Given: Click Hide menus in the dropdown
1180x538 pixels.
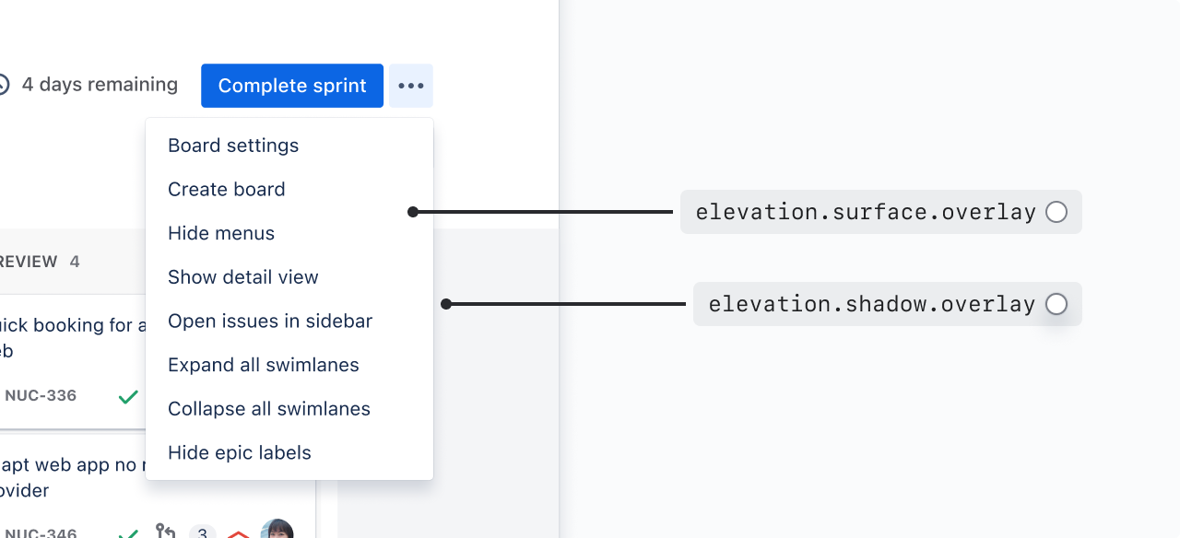Looking at the screenshot, I should coord(221,233).
